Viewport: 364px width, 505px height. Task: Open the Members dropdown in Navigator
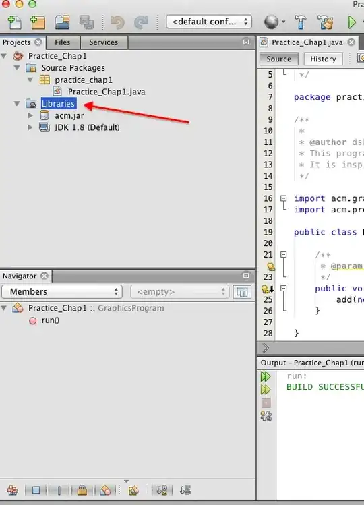point(62,291)
